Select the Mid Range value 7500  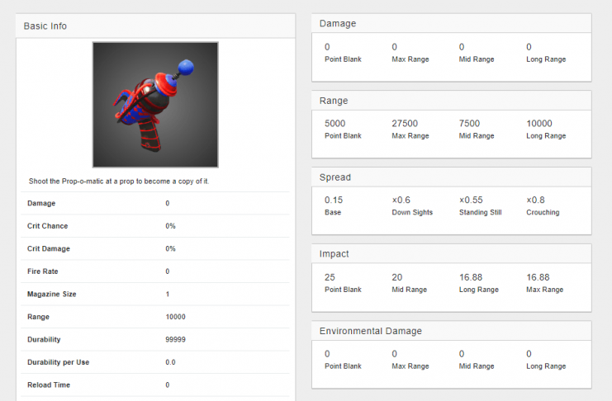click(x=469, y=123)
